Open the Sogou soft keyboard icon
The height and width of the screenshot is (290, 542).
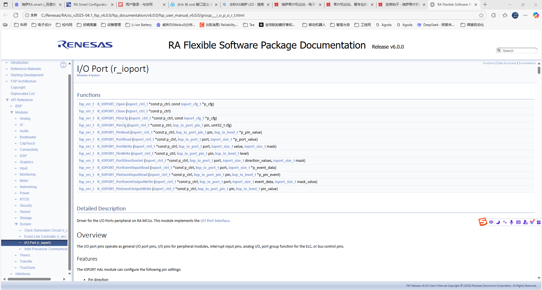[518, 222]
